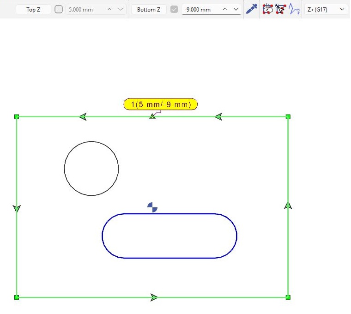Enable the Top Z checkbox

coord(59,9)
